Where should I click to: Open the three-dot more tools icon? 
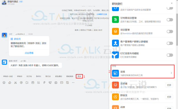(73, 83)
